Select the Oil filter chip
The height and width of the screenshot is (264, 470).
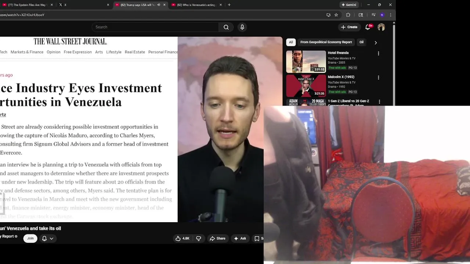(x=361, y=42)
